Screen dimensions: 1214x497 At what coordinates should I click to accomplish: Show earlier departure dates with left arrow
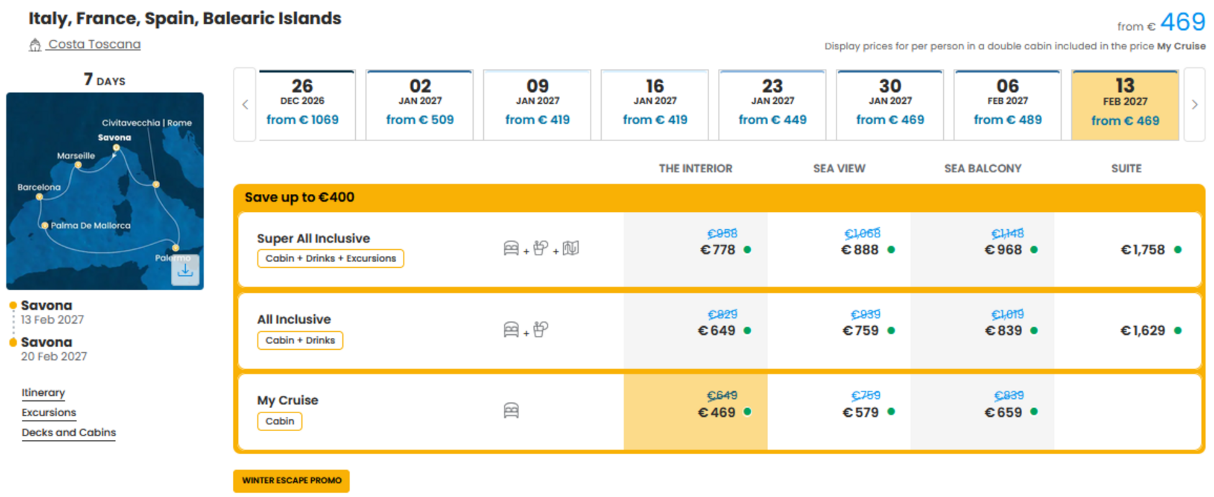tap(245, 104)
